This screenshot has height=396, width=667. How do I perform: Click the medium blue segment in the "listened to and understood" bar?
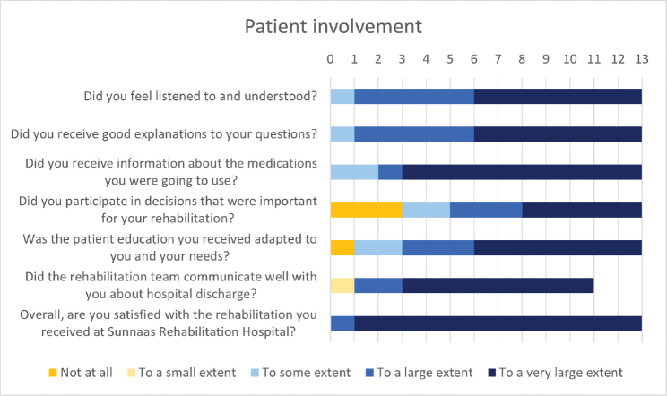tap(414, 97)
